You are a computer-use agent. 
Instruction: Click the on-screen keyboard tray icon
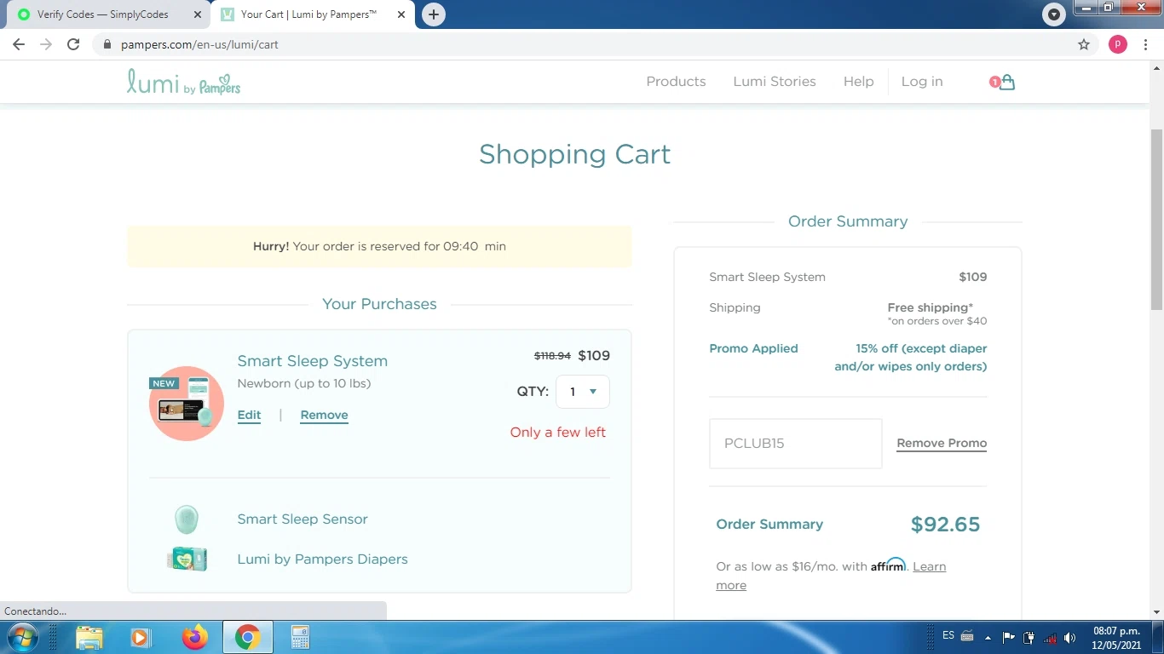967,636
